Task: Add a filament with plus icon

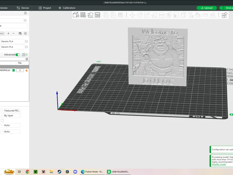Action: [8, 34]
